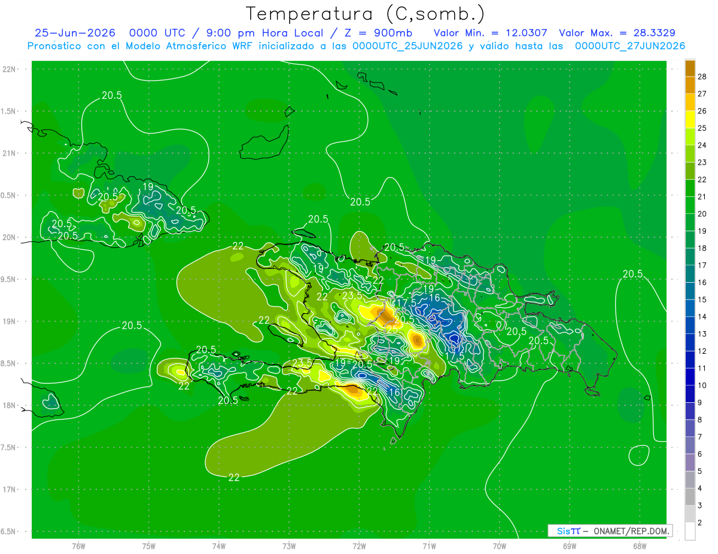Click the color scale label '28'
Image resolution: width=718 pixels, height=554 pixels.
tap(702, 76)
